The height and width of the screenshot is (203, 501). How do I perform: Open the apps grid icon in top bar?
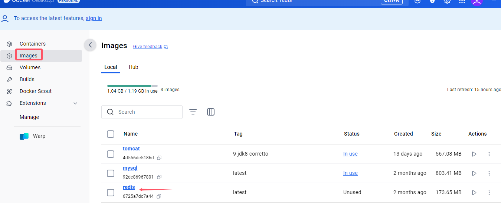462,1
